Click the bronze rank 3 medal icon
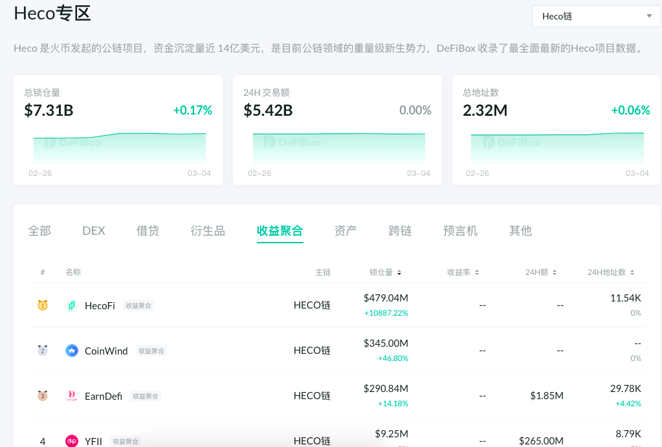662x447 pixels. 43,395
